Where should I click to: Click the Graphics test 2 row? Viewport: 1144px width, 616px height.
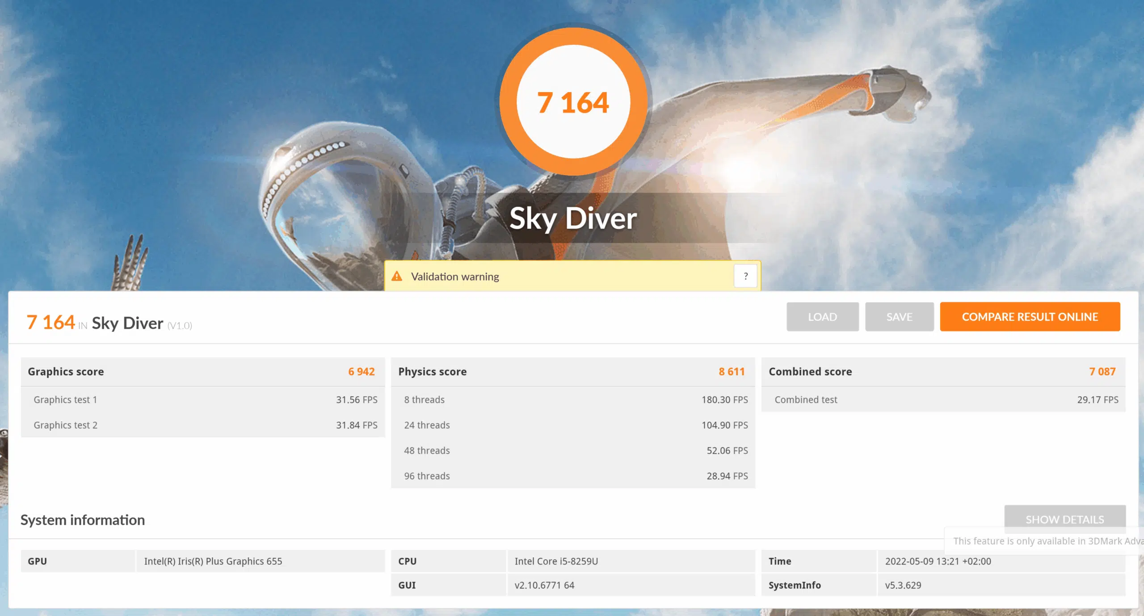tap(202, 425)
